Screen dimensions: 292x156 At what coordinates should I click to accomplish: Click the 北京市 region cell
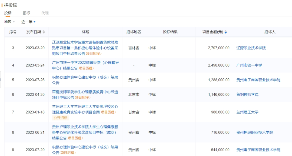click(x=134, y=95)
